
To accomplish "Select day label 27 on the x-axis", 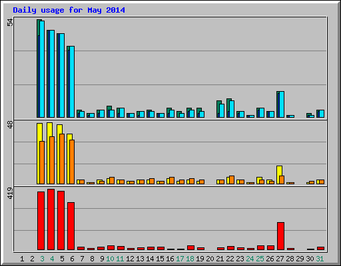I will 280,259.
